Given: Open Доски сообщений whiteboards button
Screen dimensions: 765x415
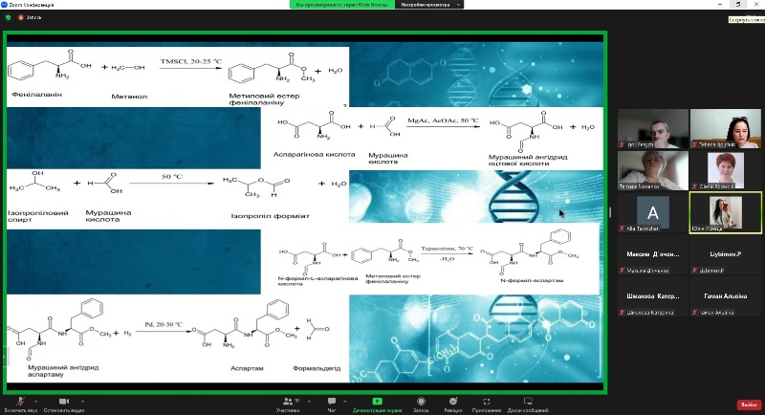Looking at the screenshot, I should tap(528, 404).
